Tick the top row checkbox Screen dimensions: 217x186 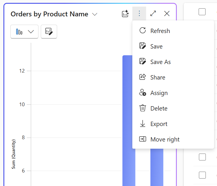tap(202, 12)
